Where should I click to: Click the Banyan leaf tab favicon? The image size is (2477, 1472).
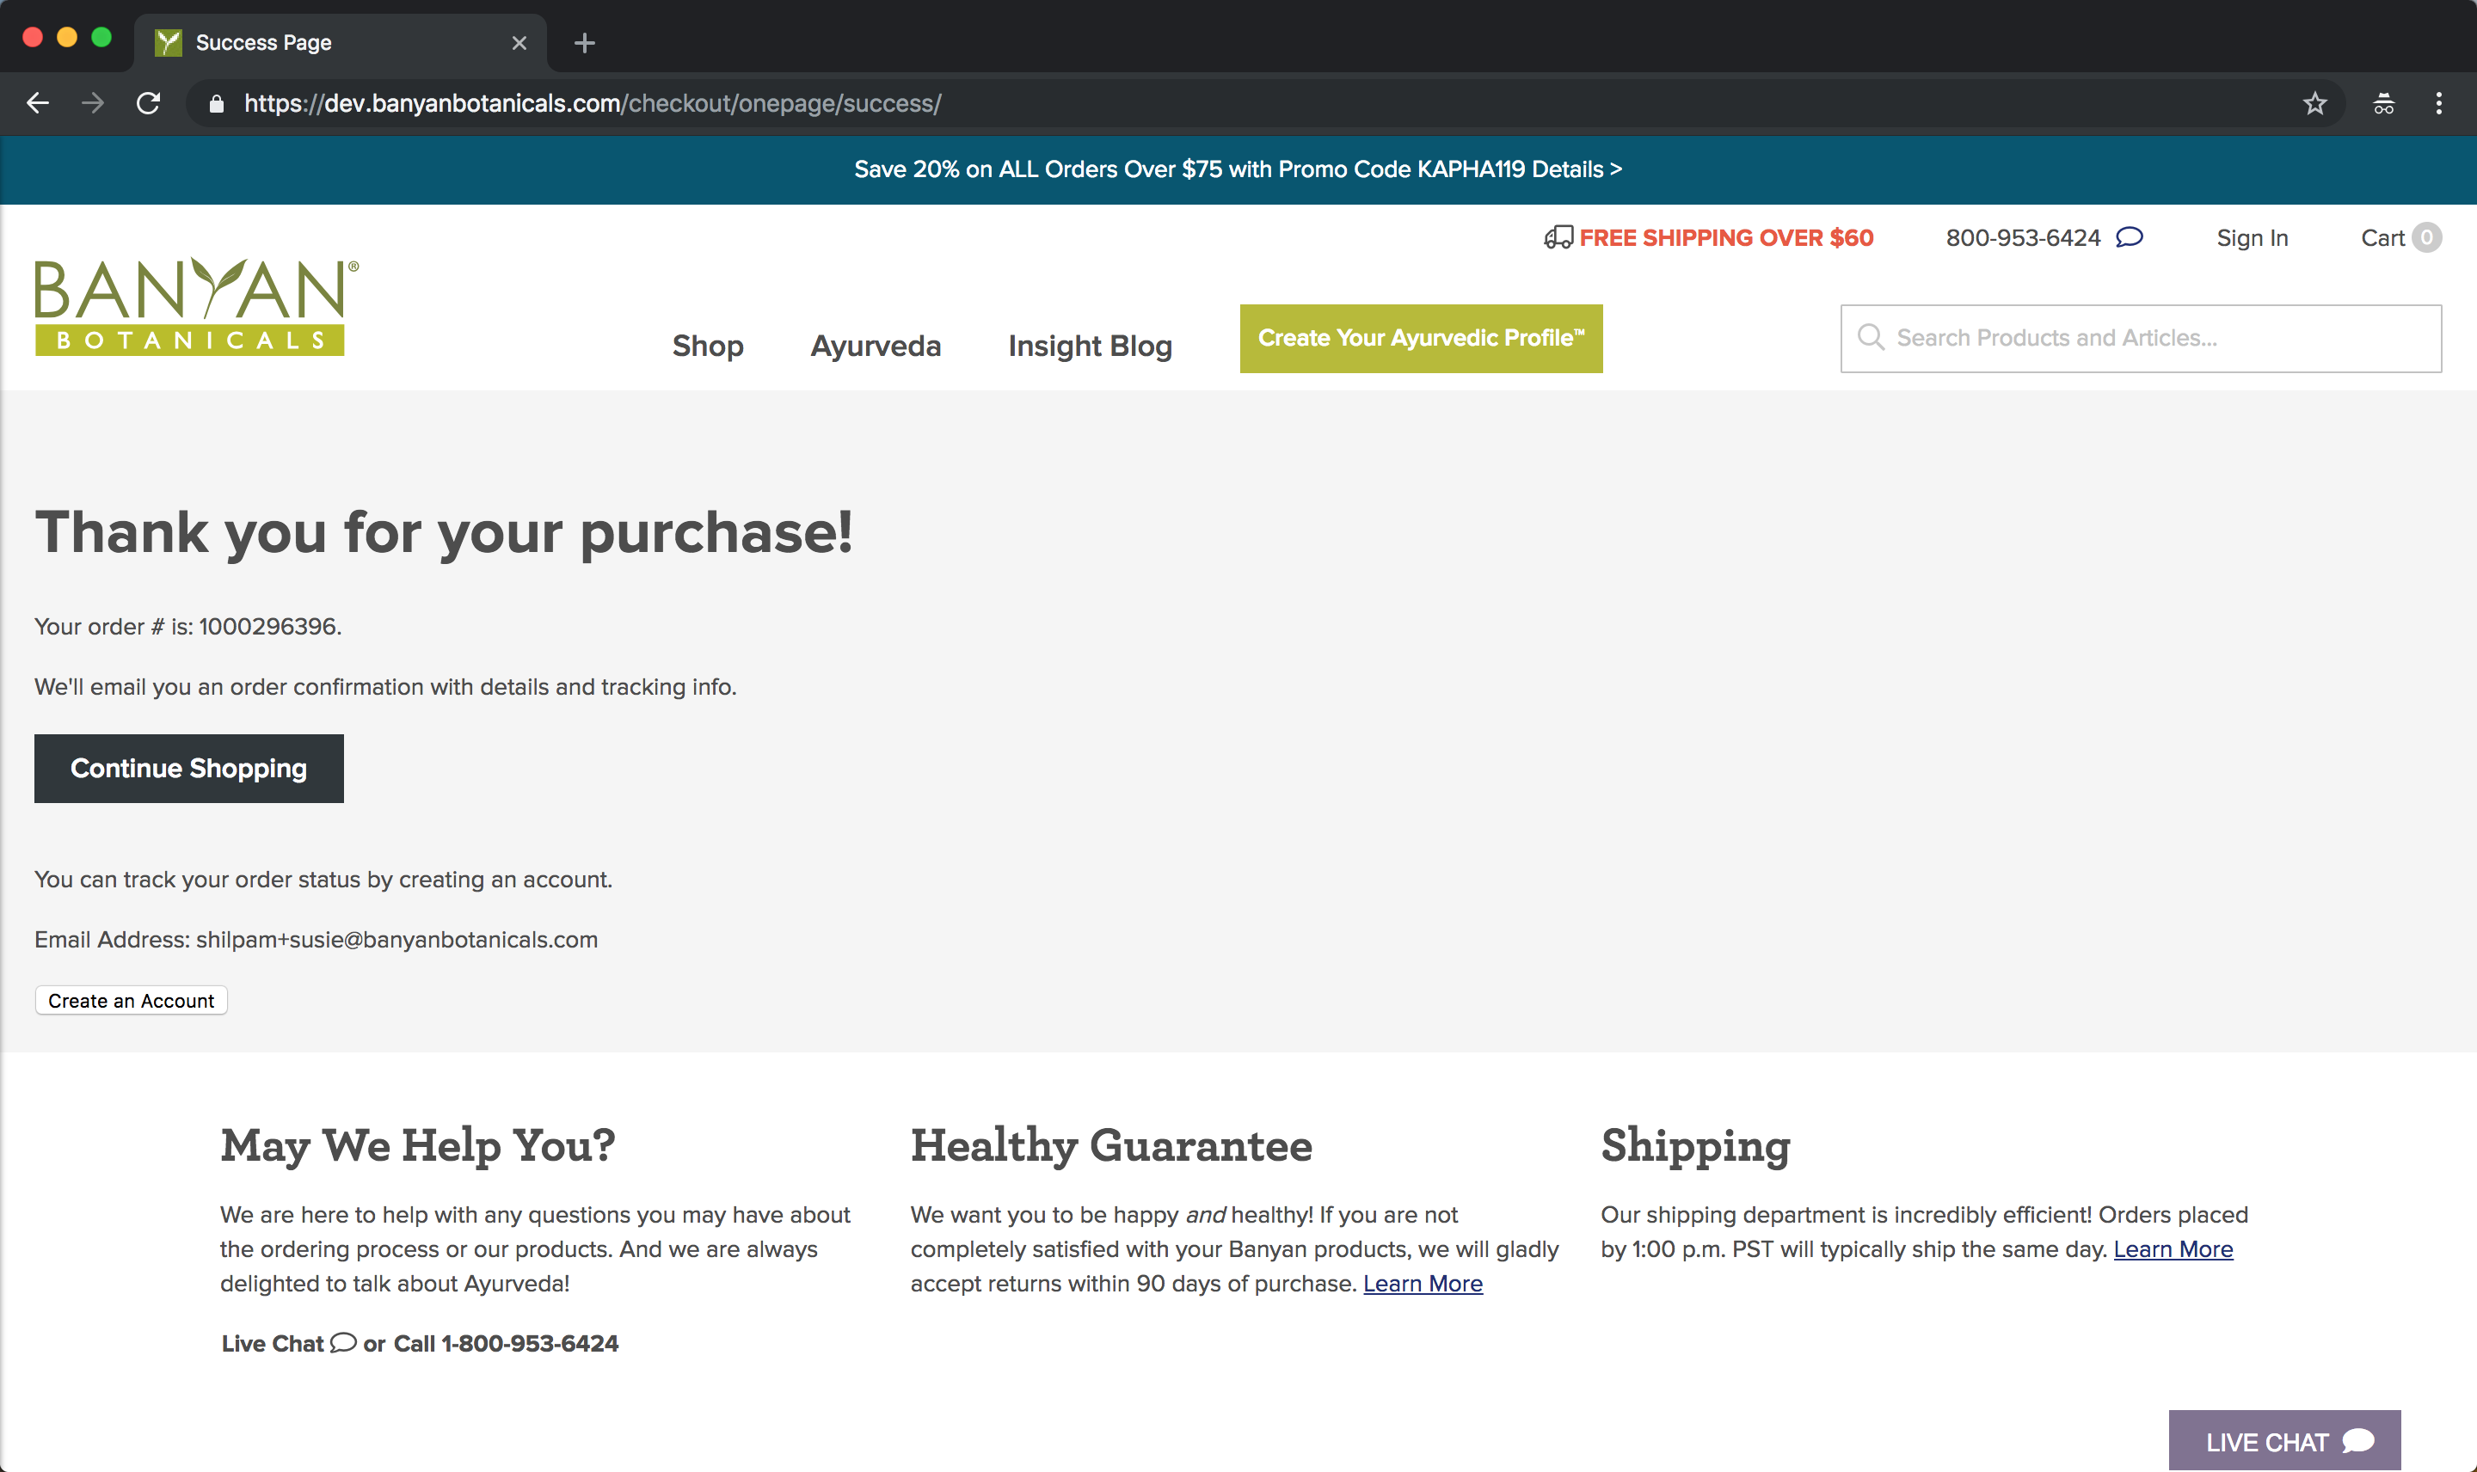pos(169,43)
